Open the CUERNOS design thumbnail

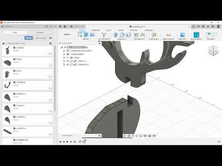tap(7, 85)
